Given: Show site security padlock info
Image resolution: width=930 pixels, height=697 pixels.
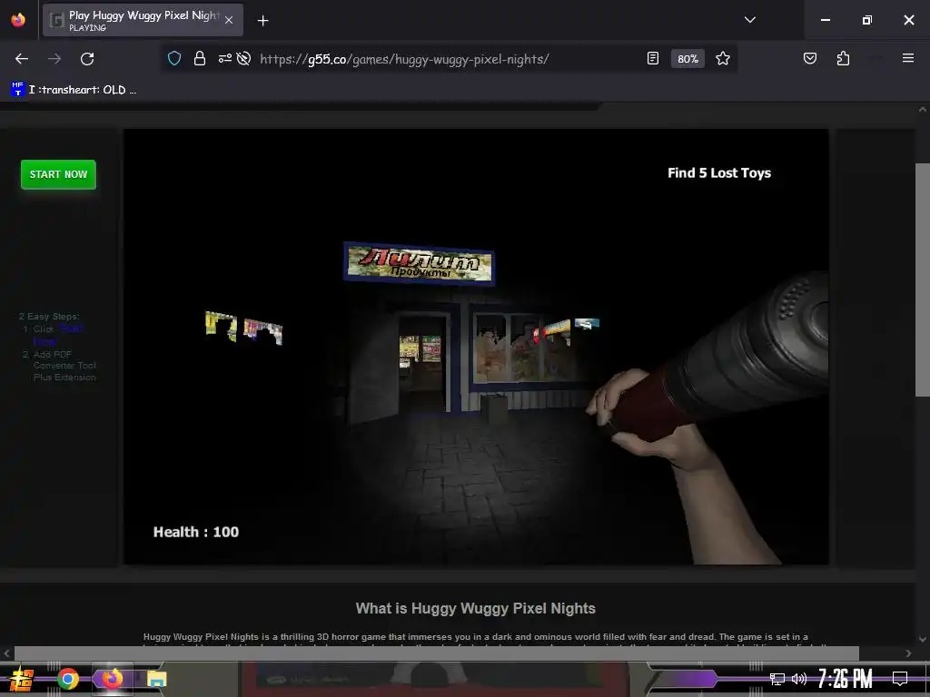Looking at the screenshot, I should (x=200, y=58).
